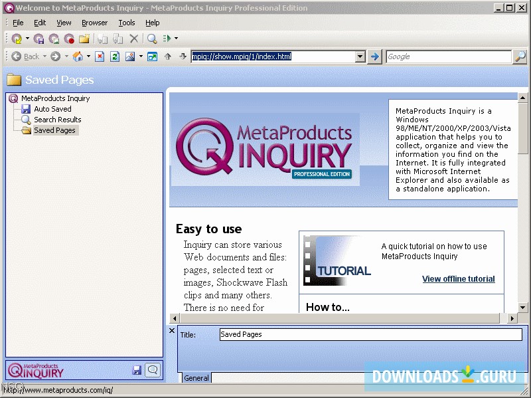Refresh the page with the green arrows icon
Image resolution: width=531 pixels, height=398 pixels.
(x=115, y=56)
